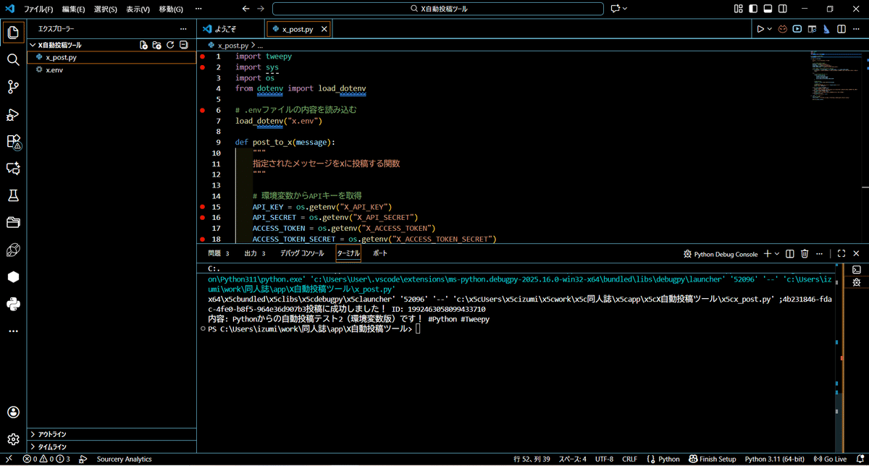
Task: Select the Source Control icon
Action: click(12, 87)
